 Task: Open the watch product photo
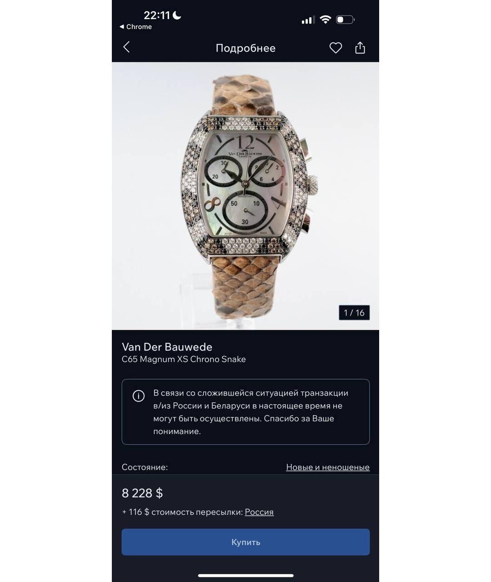(x=245, y=196)
